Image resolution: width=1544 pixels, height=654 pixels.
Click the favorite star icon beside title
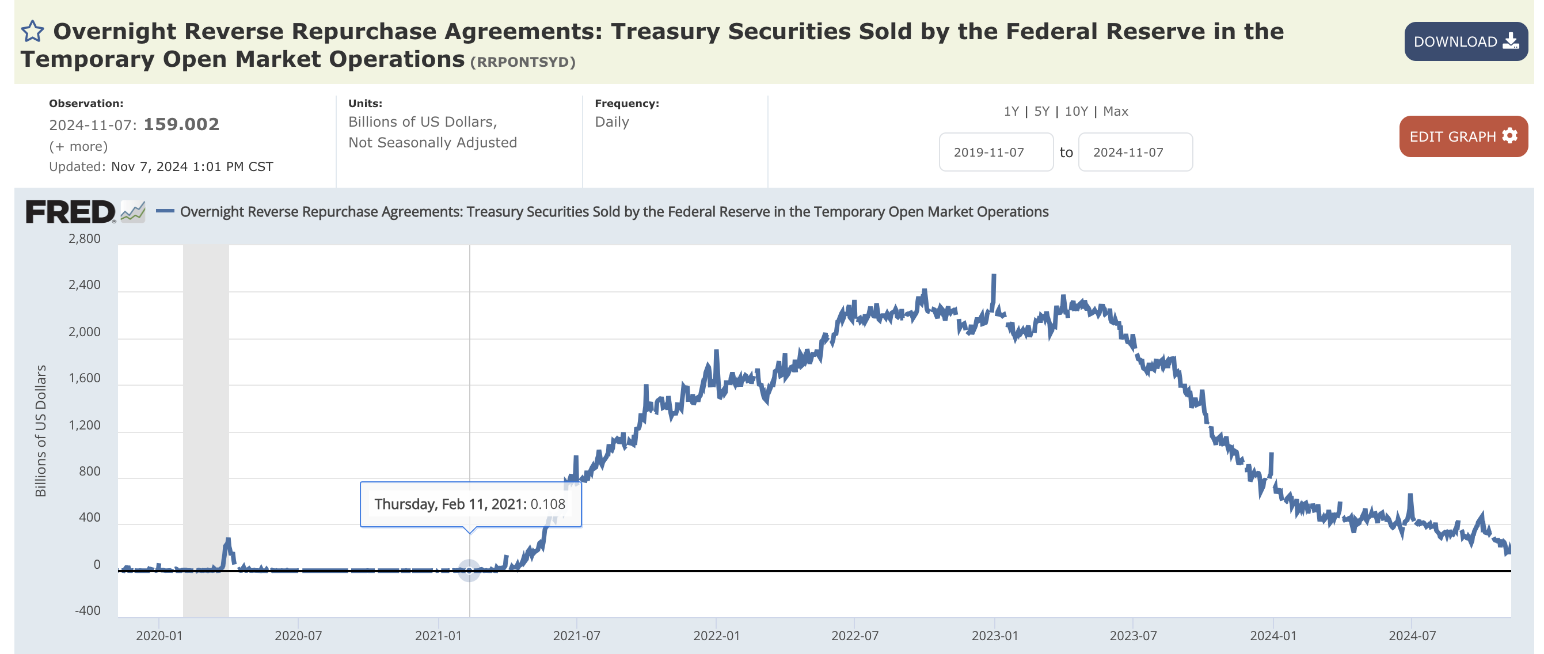tap(32, 32)
